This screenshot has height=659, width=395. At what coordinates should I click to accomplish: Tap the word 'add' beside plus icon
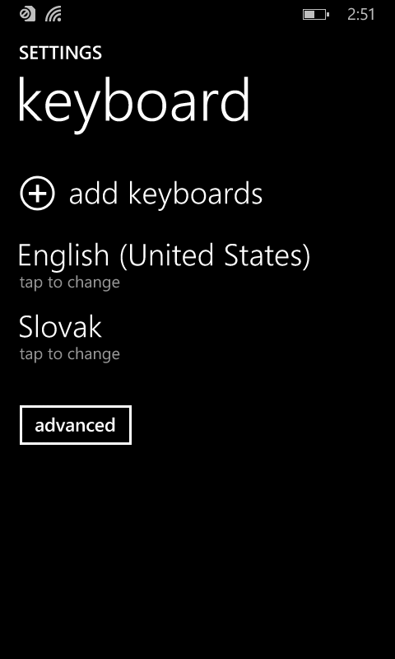[93, 194]
